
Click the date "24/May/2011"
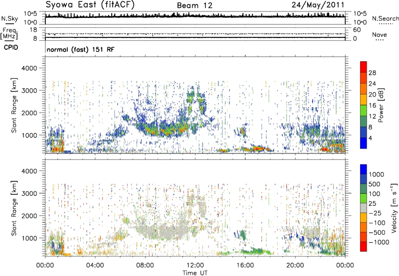(x=318, y=5)
